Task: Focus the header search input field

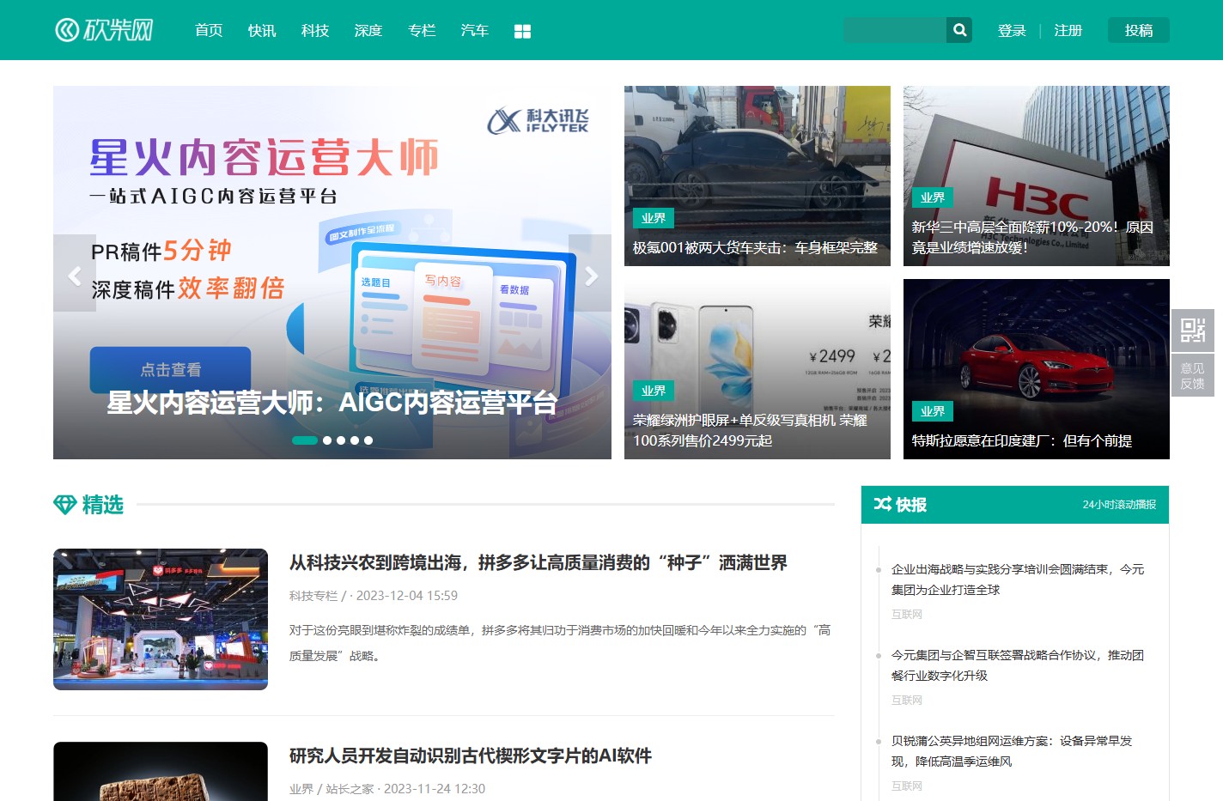Action: point(895,30)
